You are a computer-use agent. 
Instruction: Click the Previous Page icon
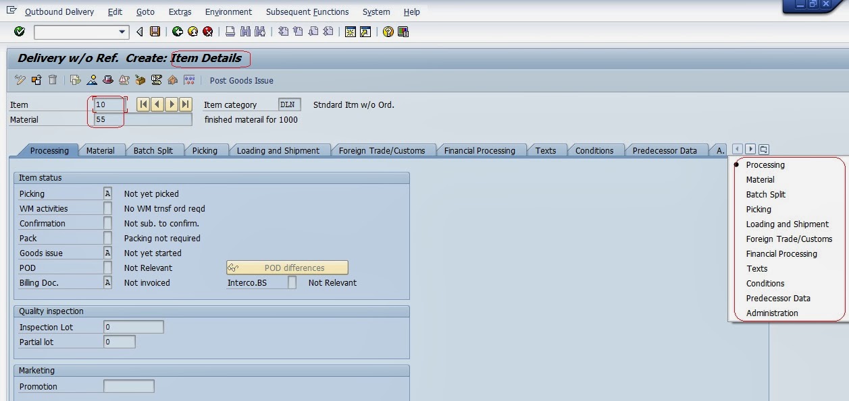298,32
